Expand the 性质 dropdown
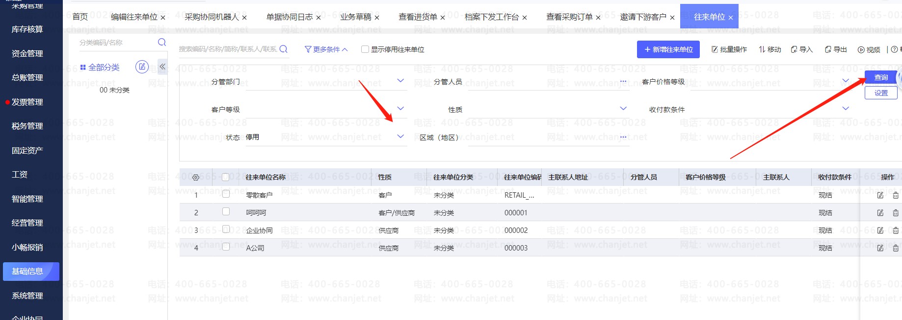This screenshot has height=320, width=902. click(x=623, y=109)
